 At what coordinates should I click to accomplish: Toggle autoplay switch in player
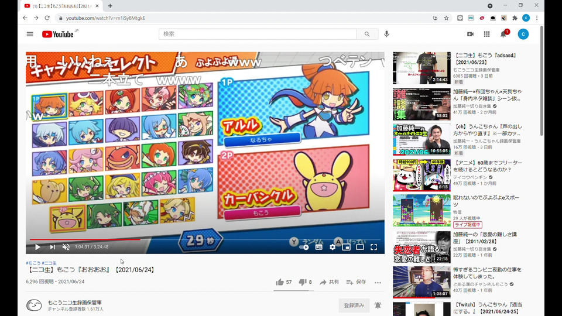(304, 247)
